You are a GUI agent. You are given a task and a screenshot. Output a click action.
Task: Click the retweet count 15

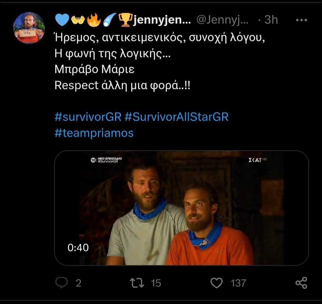(156, 283)
